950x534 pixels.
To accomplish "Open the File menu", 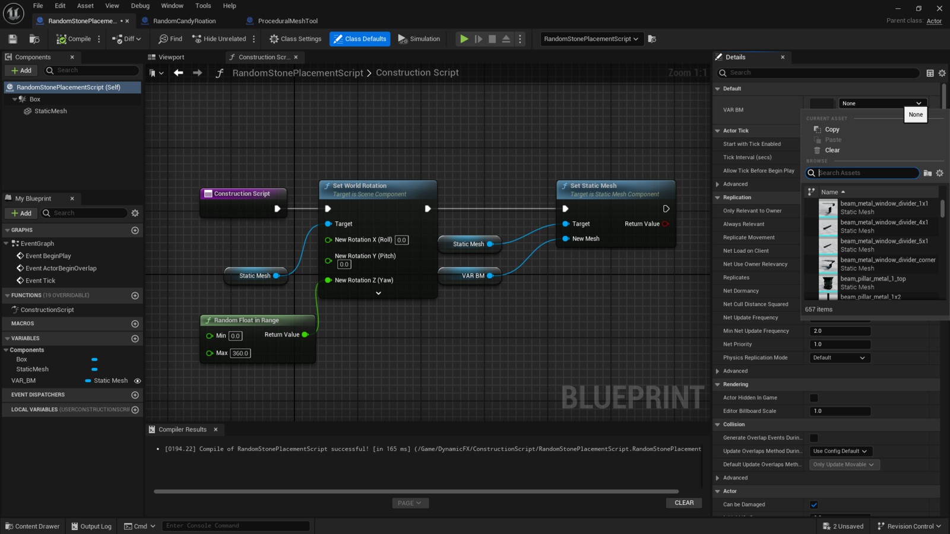I will pos(38,6).
